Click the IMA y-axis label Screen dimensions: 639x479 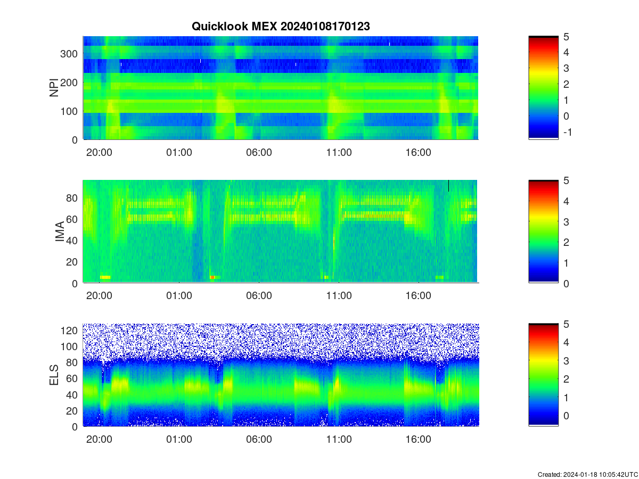(60, 232)
